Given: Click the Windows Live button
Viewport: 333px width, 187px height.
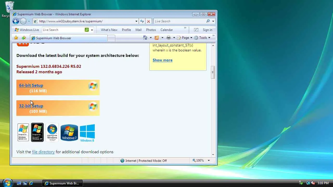Looking at the screenshot, I should [x=27, y=30].
